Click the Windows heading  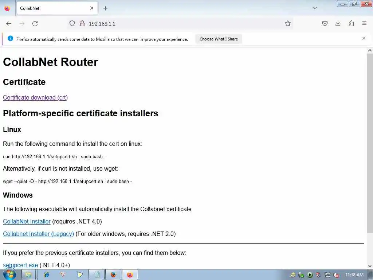point(17,195)
